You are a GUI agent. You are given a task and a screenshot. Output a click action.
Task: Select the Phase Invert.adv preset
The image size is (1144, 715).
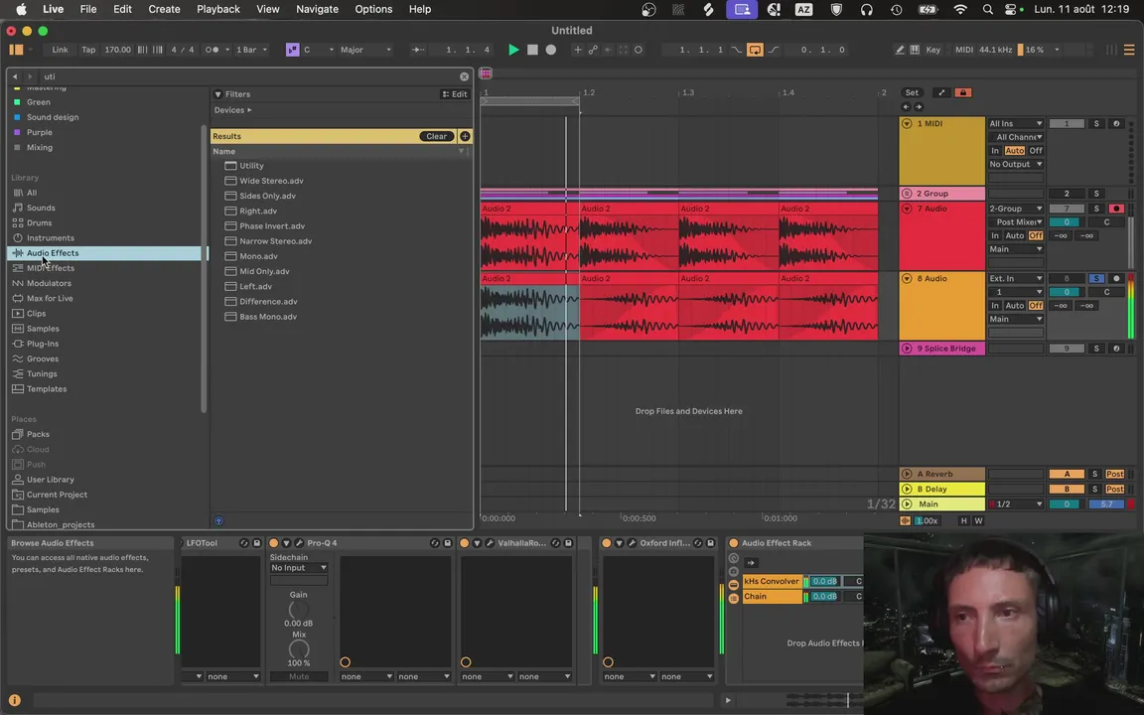tap(272, 226)
